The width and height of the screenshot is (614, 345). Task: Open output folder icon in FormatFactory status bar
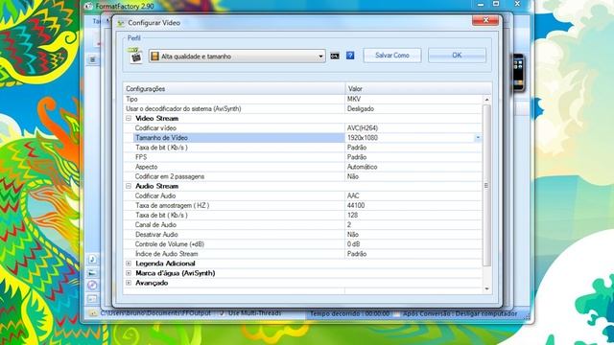(93, 313)
